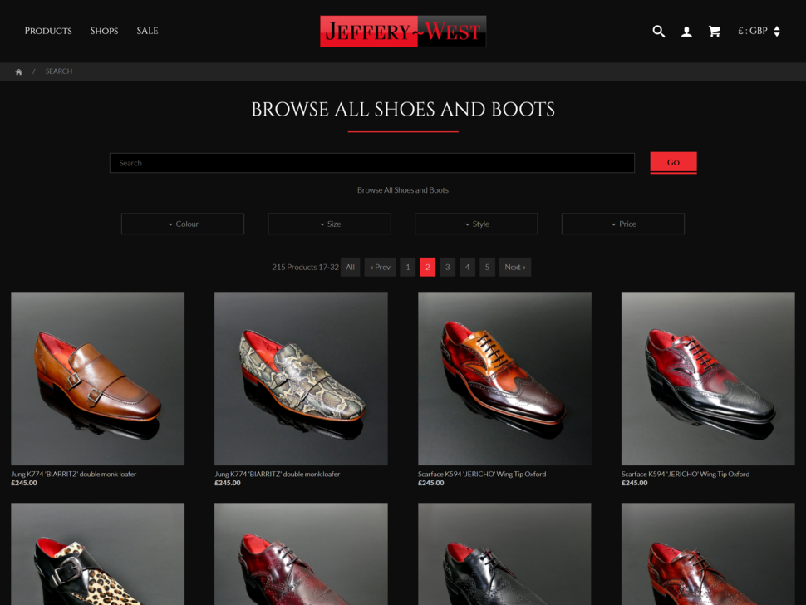Open the Products menu
Screen dimensions: 806x605
click(x=48, y=31)
